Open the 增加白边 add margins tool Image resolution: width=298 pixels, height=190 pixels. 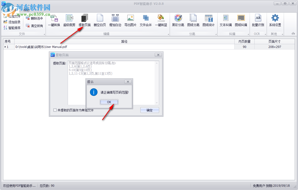click(x=115, y=21)
